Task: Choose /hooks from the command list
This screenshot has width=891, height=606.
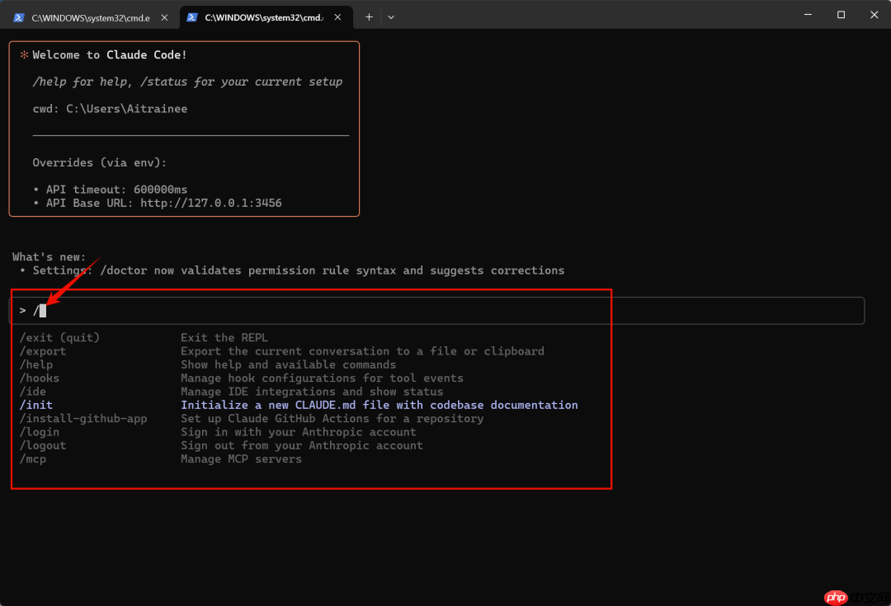Action: [x=40, y=378]
